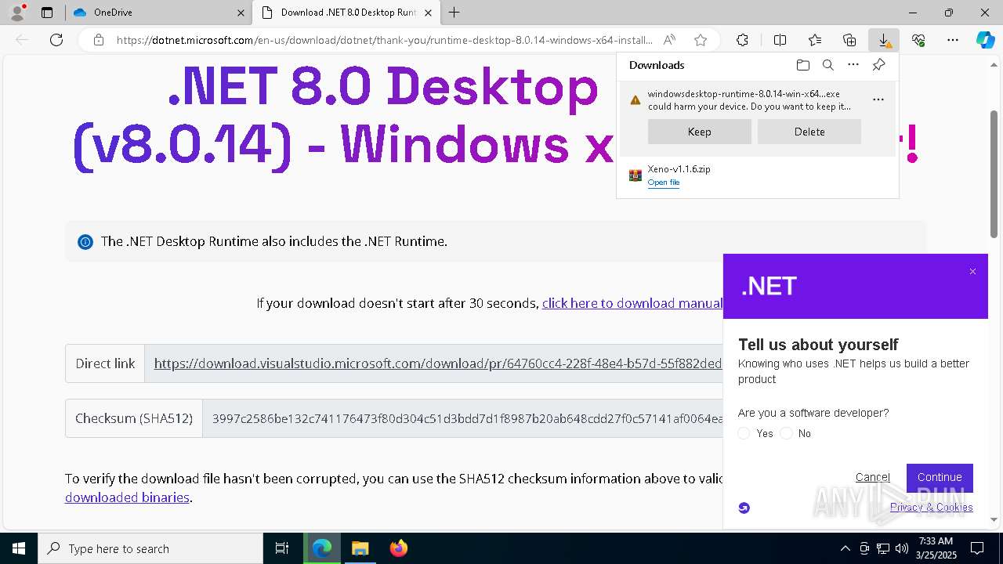
Task: Click the SHA512 checksum value
Action: (x=467, y=418)
